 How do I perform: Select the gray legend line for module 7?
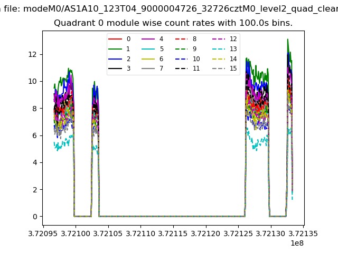pyautogui.click(x=148, y=69)
